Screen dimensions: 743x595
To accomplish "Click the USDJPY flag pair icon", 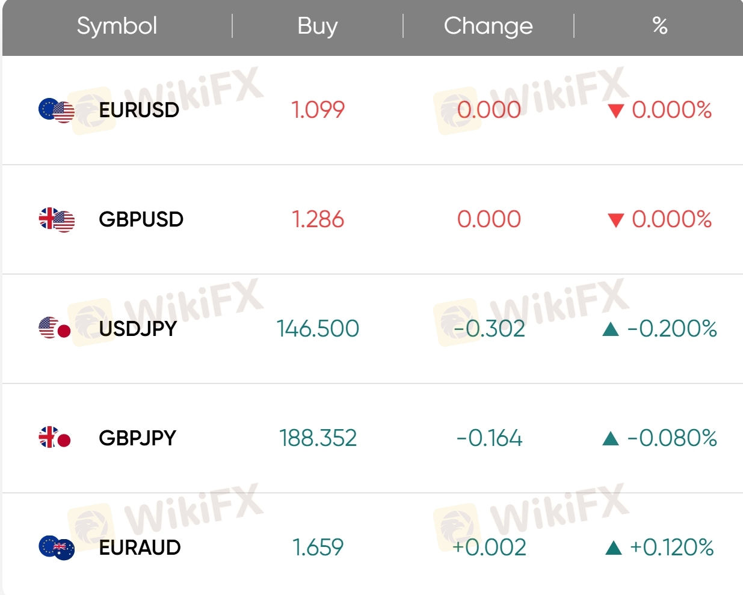I will [x=55, y=328].
